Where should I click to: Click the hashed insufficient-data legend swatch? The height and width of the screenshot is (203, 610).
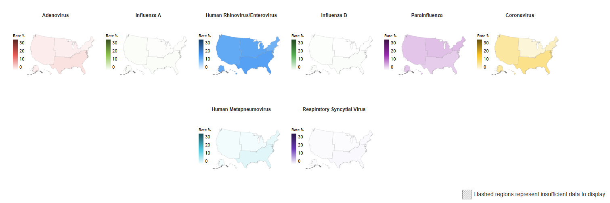[x=467, y=194]
